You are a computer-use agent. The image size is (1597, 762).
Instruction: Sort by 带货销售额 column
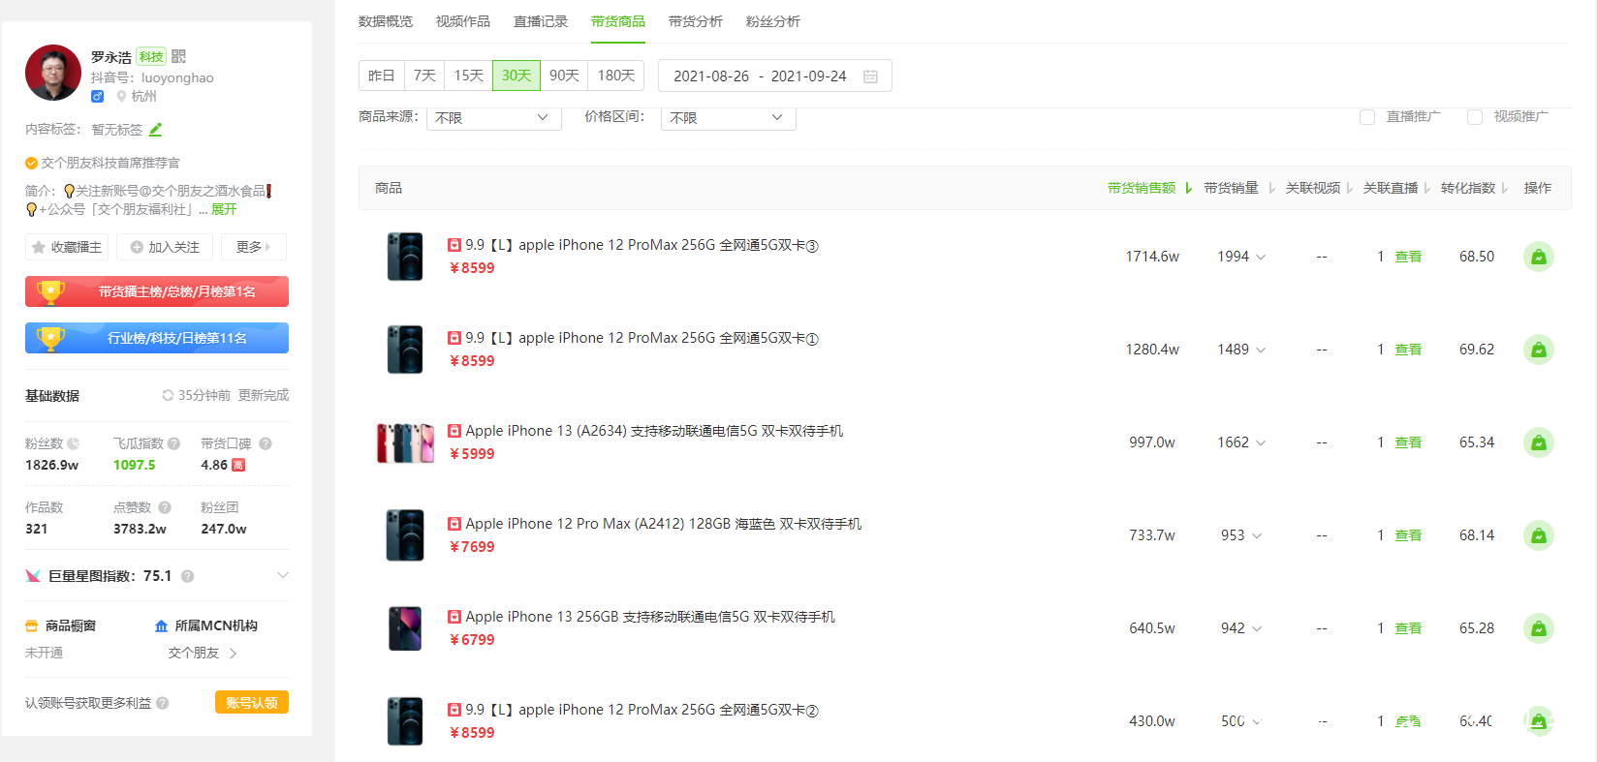click(x=1149, y=188)
